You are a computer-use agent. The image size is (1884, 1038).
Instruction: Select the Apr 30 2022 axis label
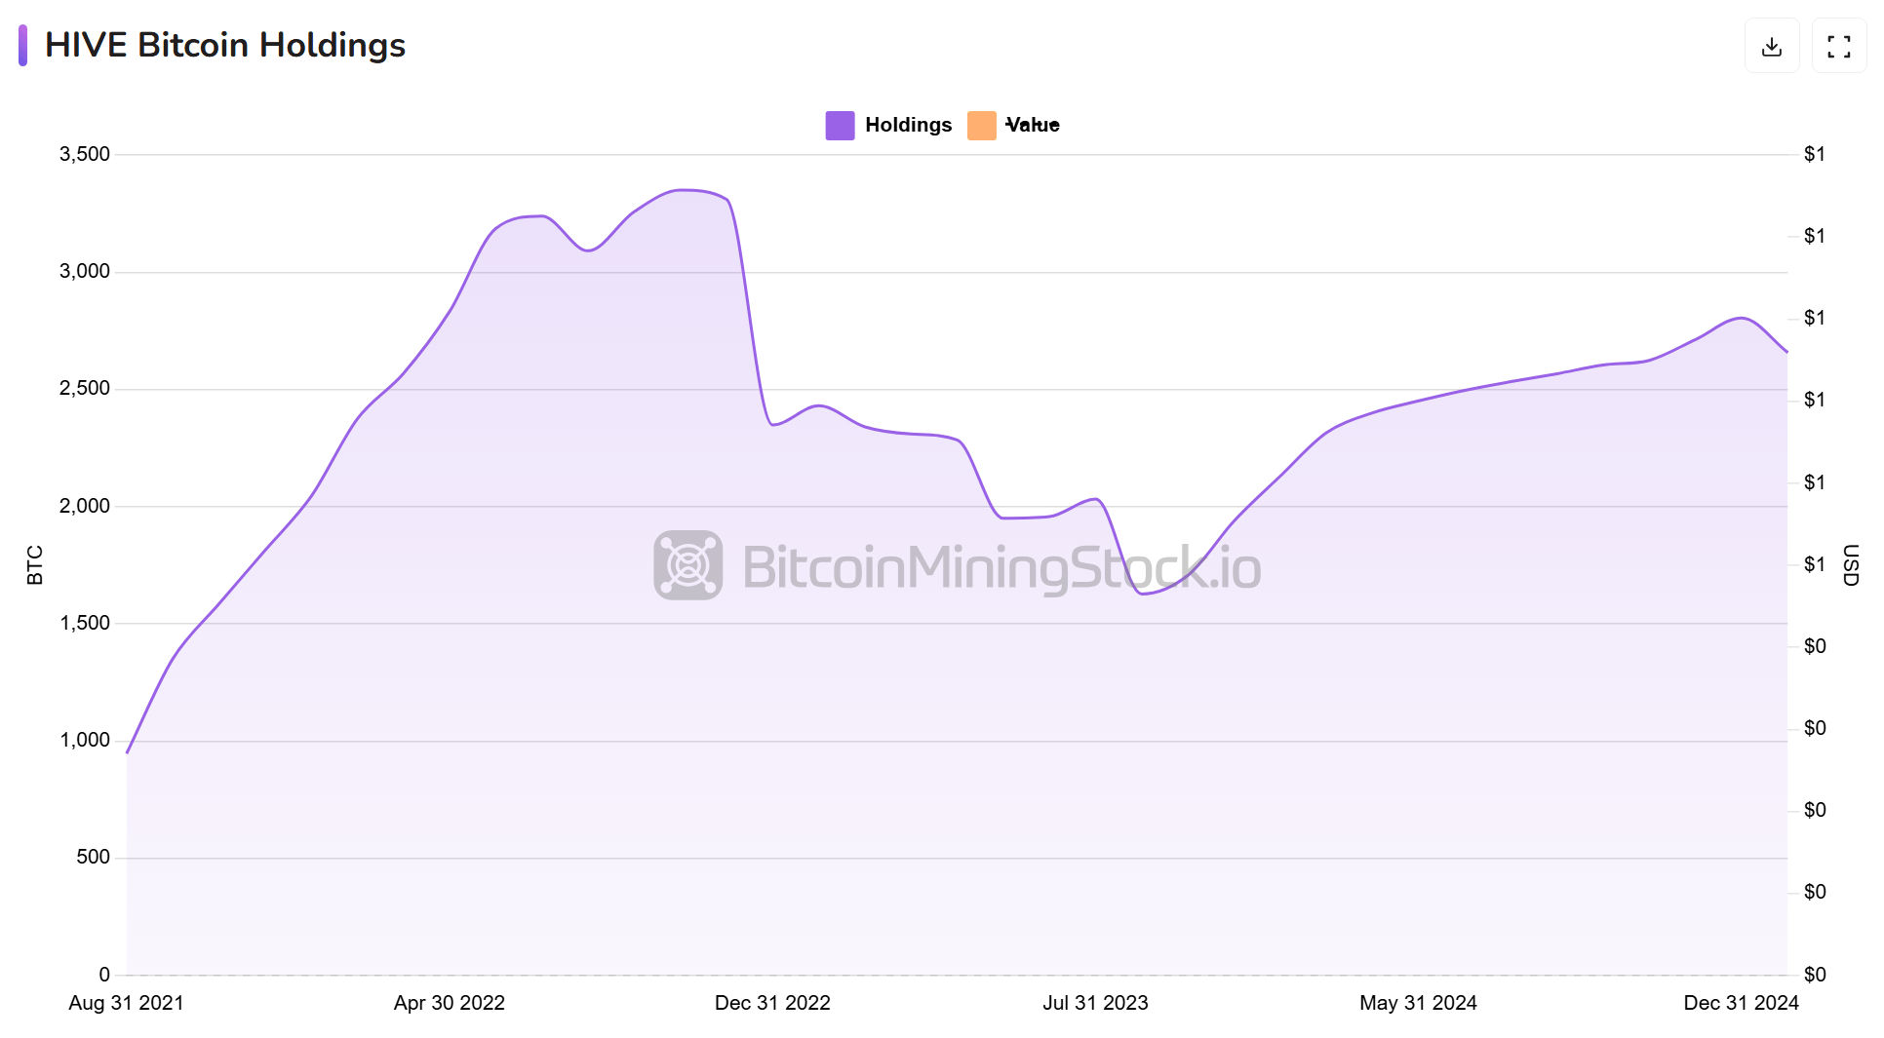pyautogui.click(x=450, y=1003)
